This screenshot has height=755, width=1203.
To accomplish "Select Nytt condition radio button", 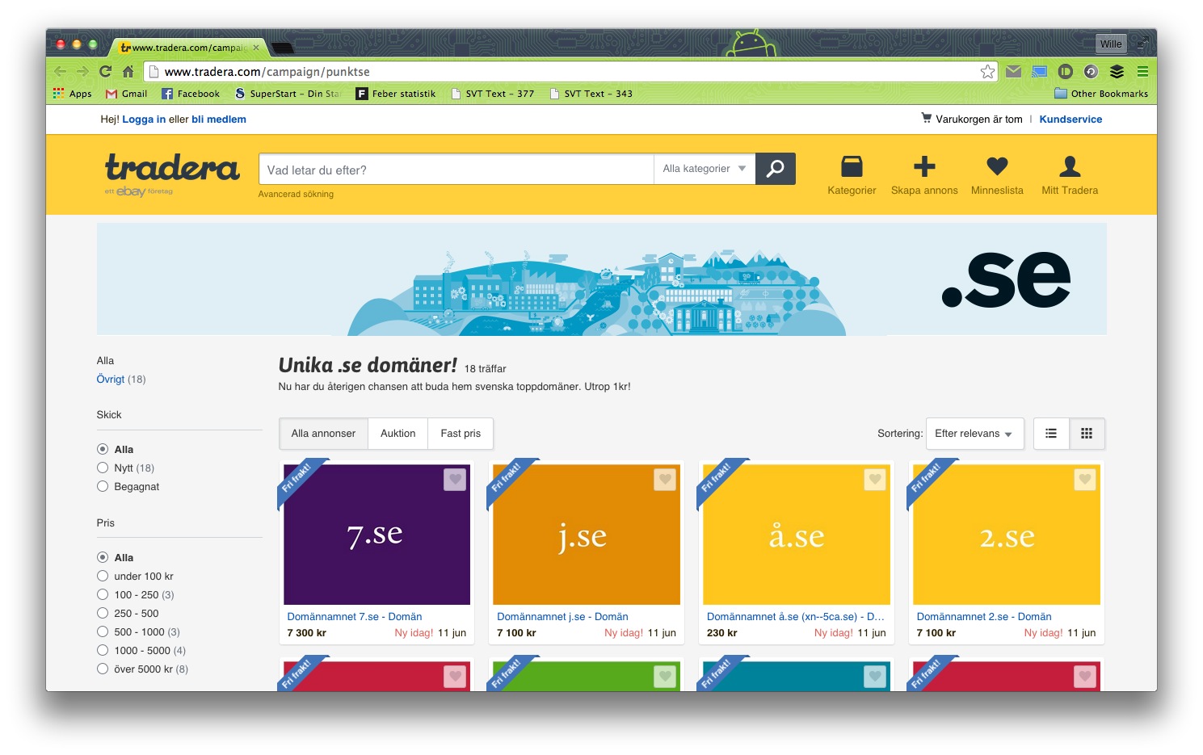I will click(103, 468).
